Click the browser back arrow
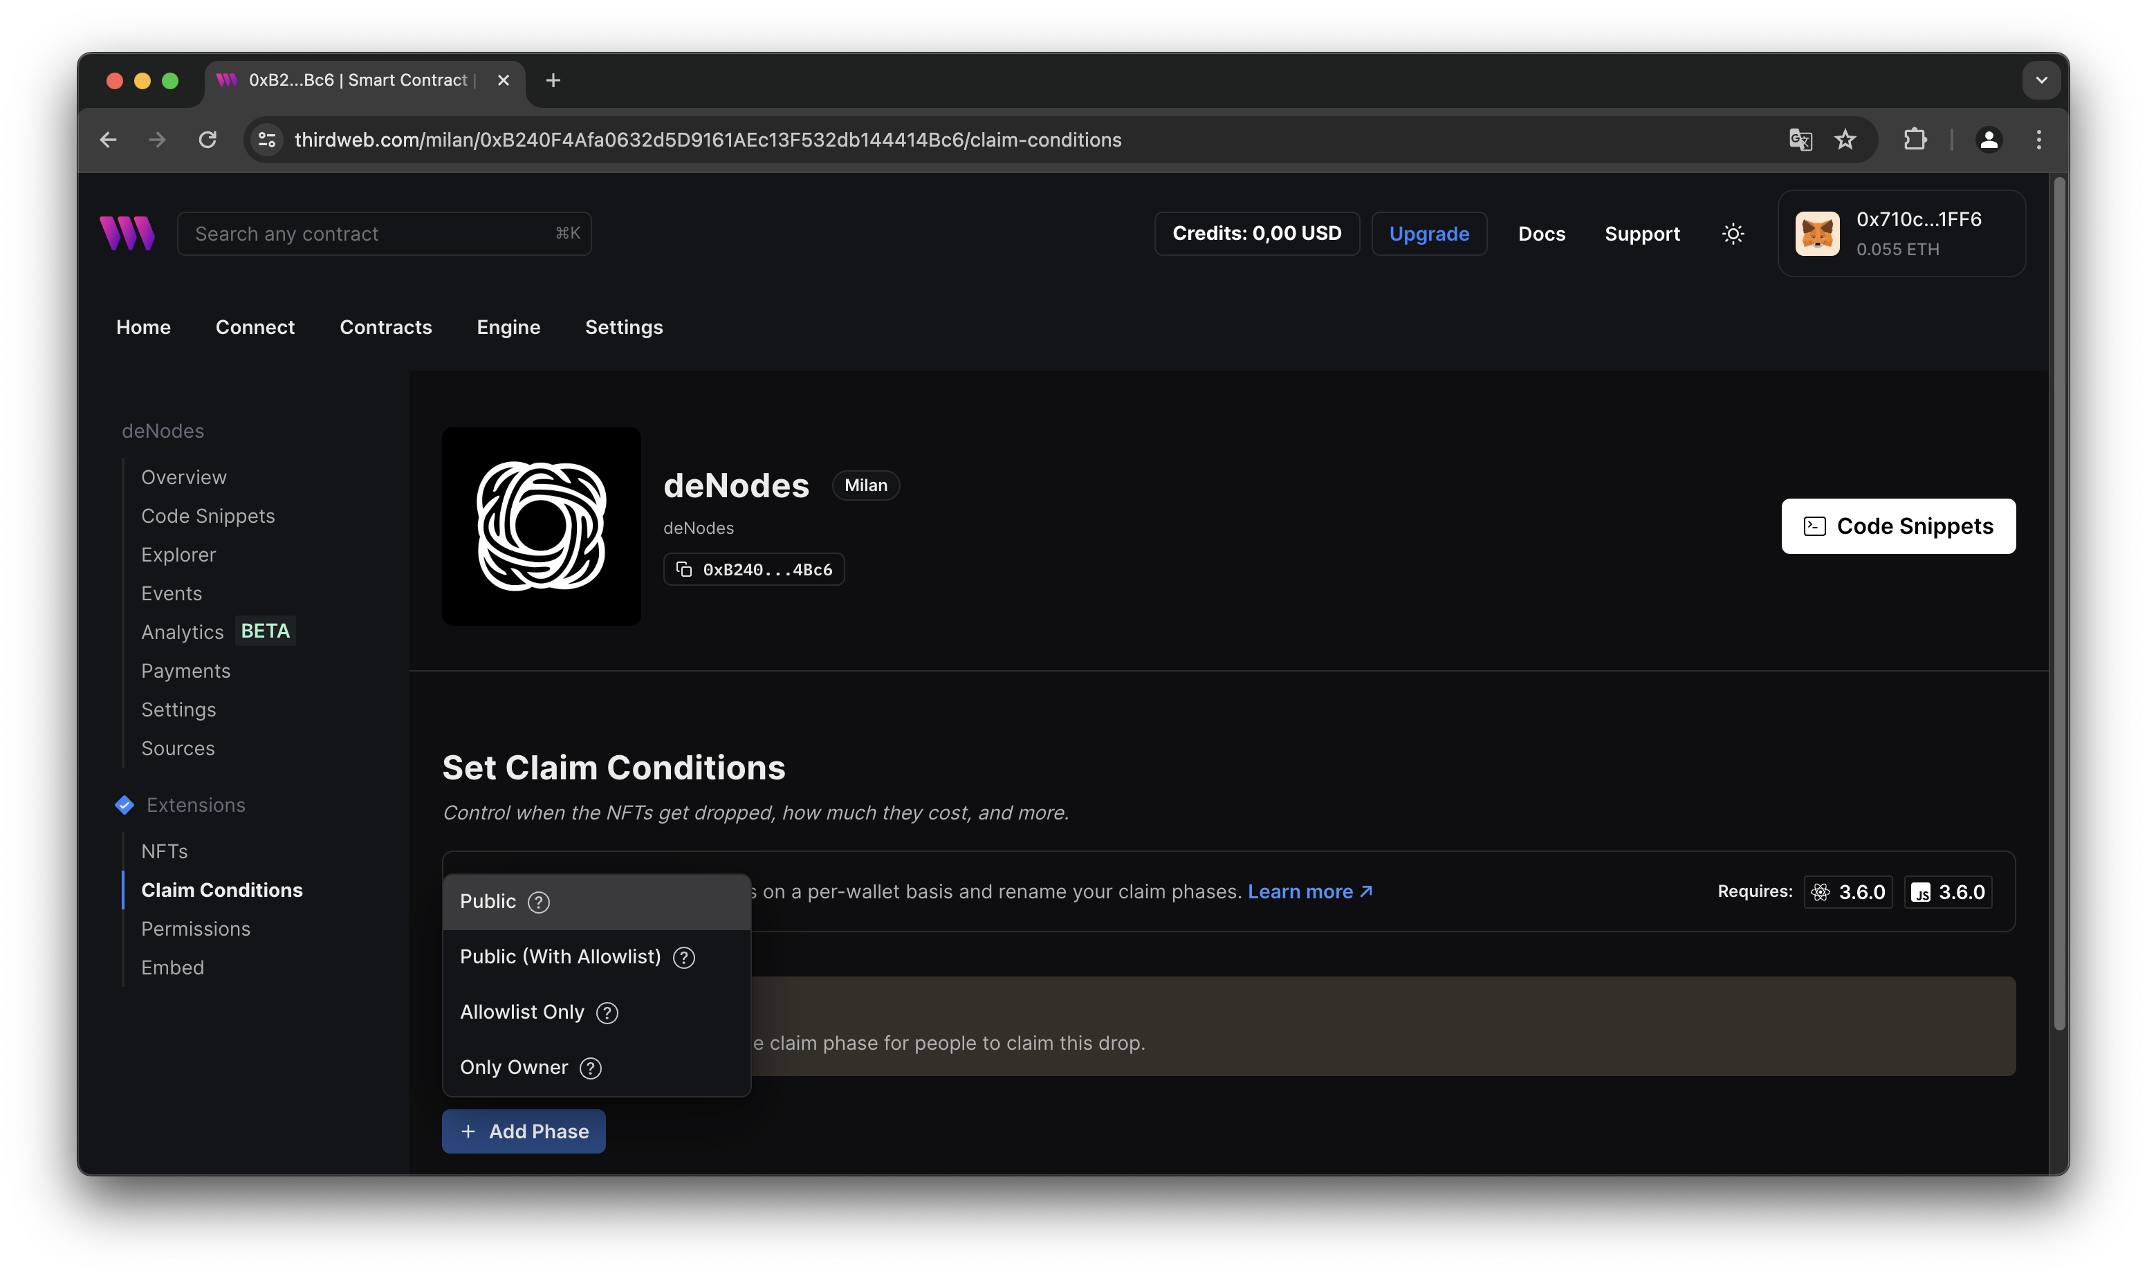The image size is (2147, 1278). pos(108,140)
